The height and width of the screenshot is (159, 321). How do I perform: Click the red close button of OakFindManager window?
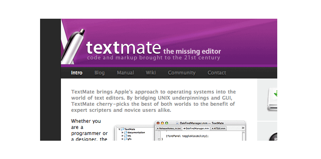pyautogui.click(x=158, y=123)
